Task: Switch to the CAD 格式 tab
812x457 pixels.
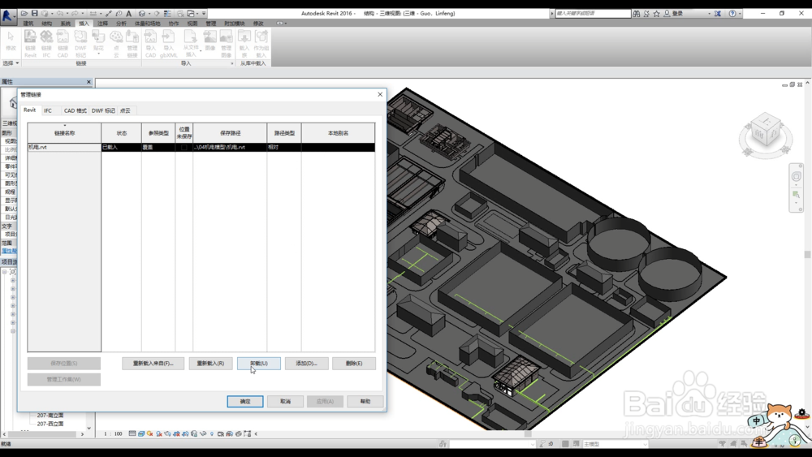Action: 75,110
